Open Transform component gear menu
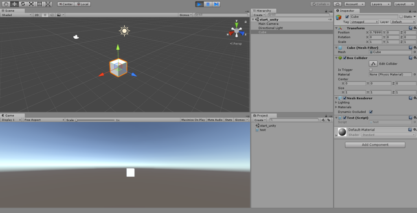The height and width of the screenshot is (213, 417). coord(415,28)
